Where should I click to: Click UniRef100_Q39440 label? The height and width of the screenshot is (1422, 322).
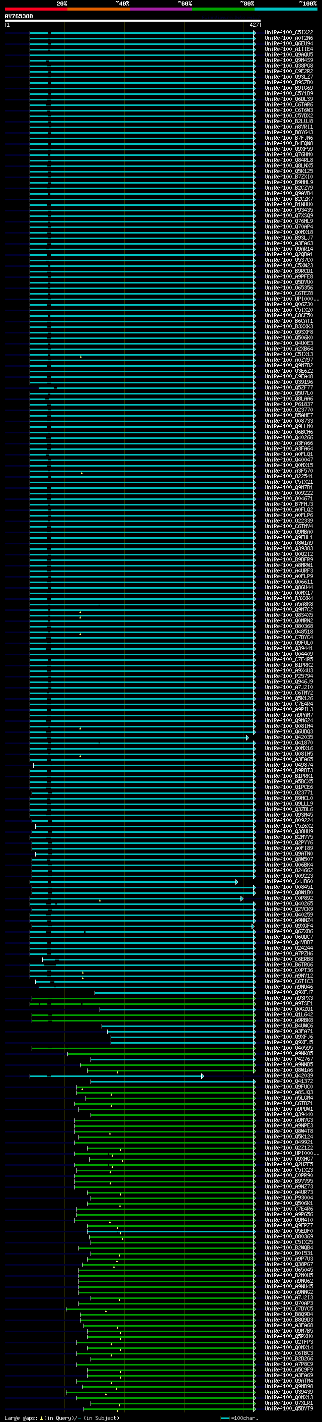coord(289,1114)
